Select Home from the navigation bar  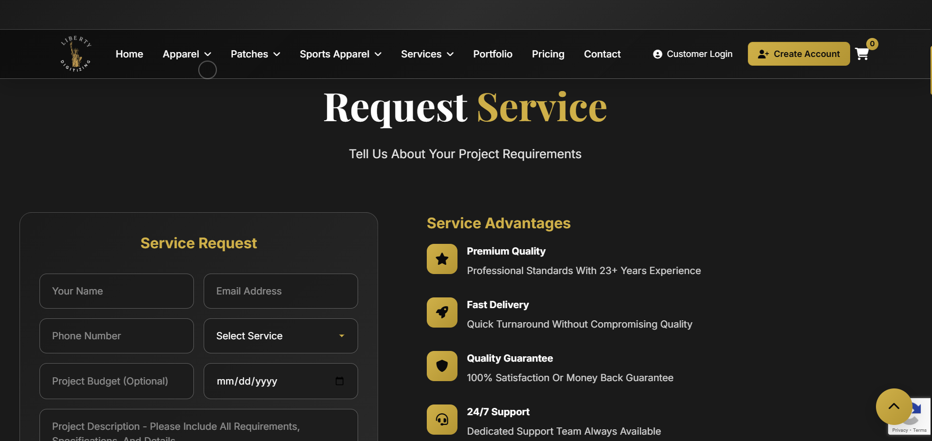(x=129, y=54)
